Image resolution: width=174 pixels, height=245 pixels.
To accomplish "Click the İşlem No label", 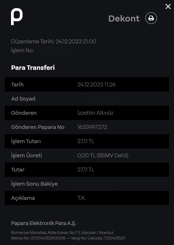I will [22, 50].
